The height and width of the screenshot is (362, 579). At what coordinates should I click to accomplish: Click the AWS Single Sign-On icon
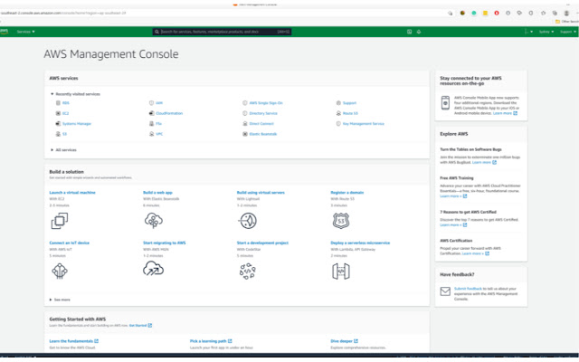[x=245, y=103]
